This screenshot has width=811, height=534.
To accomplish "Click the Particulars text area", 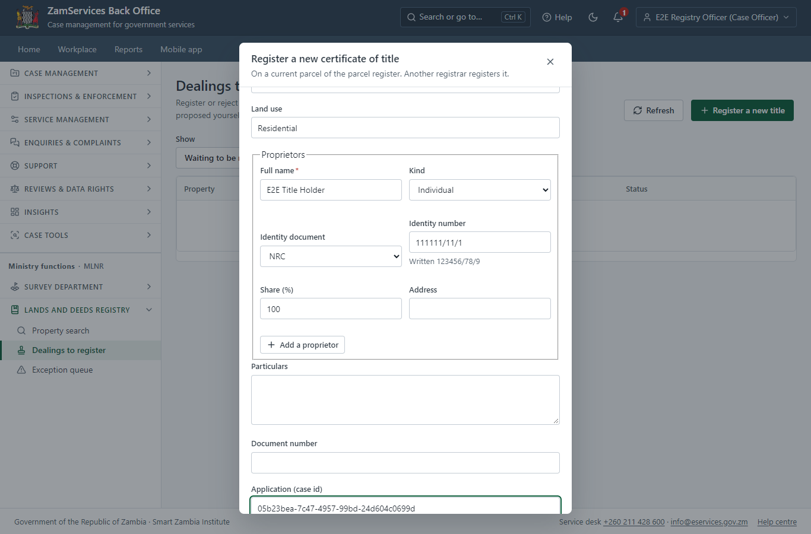I will coord(405,400).
